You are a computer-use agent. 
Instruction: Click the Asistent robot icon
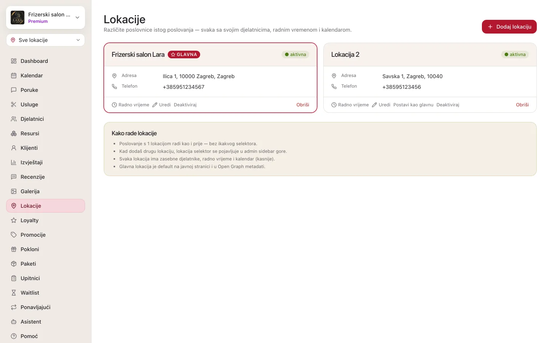[14, 322]
